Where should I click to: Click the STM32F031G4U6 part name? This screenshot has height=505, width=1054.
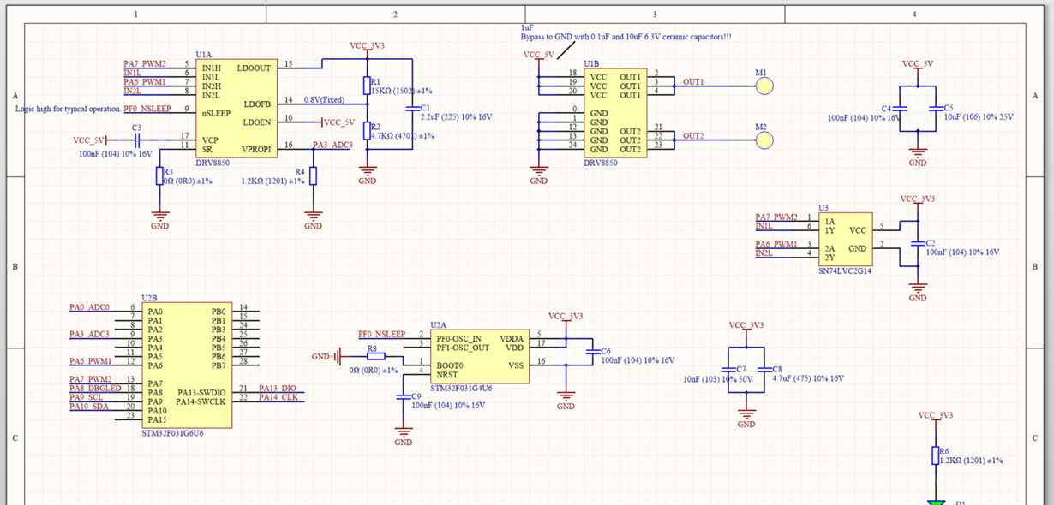pyautogui.click(x=461, y=388)
